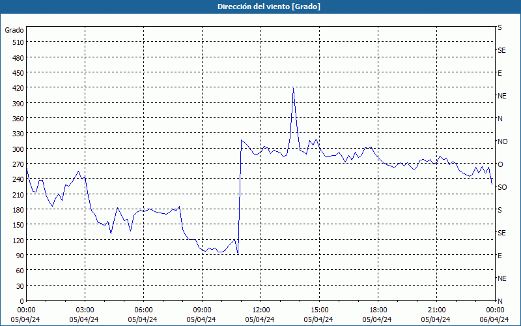The height and width of the screenshot is (326, 521).
Task: Click the 'NO' compass label on right axis
Action: [x=502, y=141]
